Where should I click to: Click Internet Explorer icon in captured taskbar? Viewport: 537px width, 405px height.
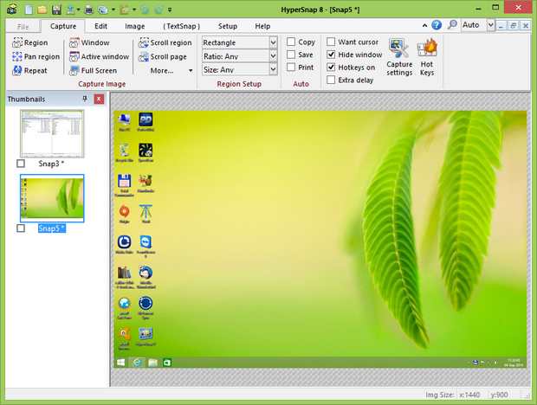pos(137,363)
